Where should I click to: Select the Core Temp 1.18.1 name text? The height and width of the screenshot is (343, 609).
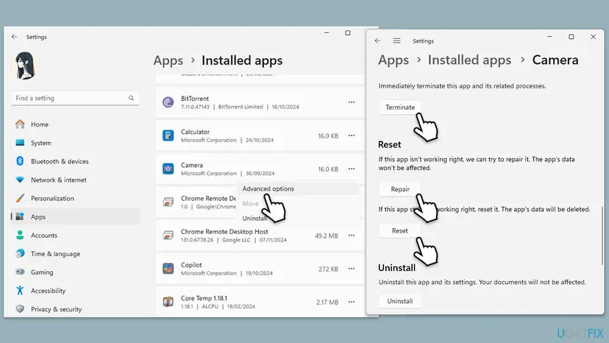click(204, 298)
